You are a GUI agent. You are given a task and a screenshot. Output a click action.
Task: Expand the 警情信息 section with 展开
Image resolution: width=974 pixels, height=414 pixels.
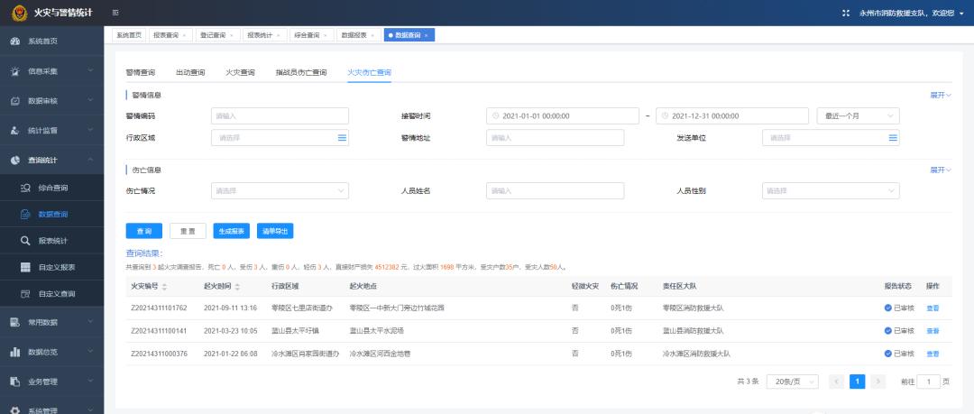point(941,95)
